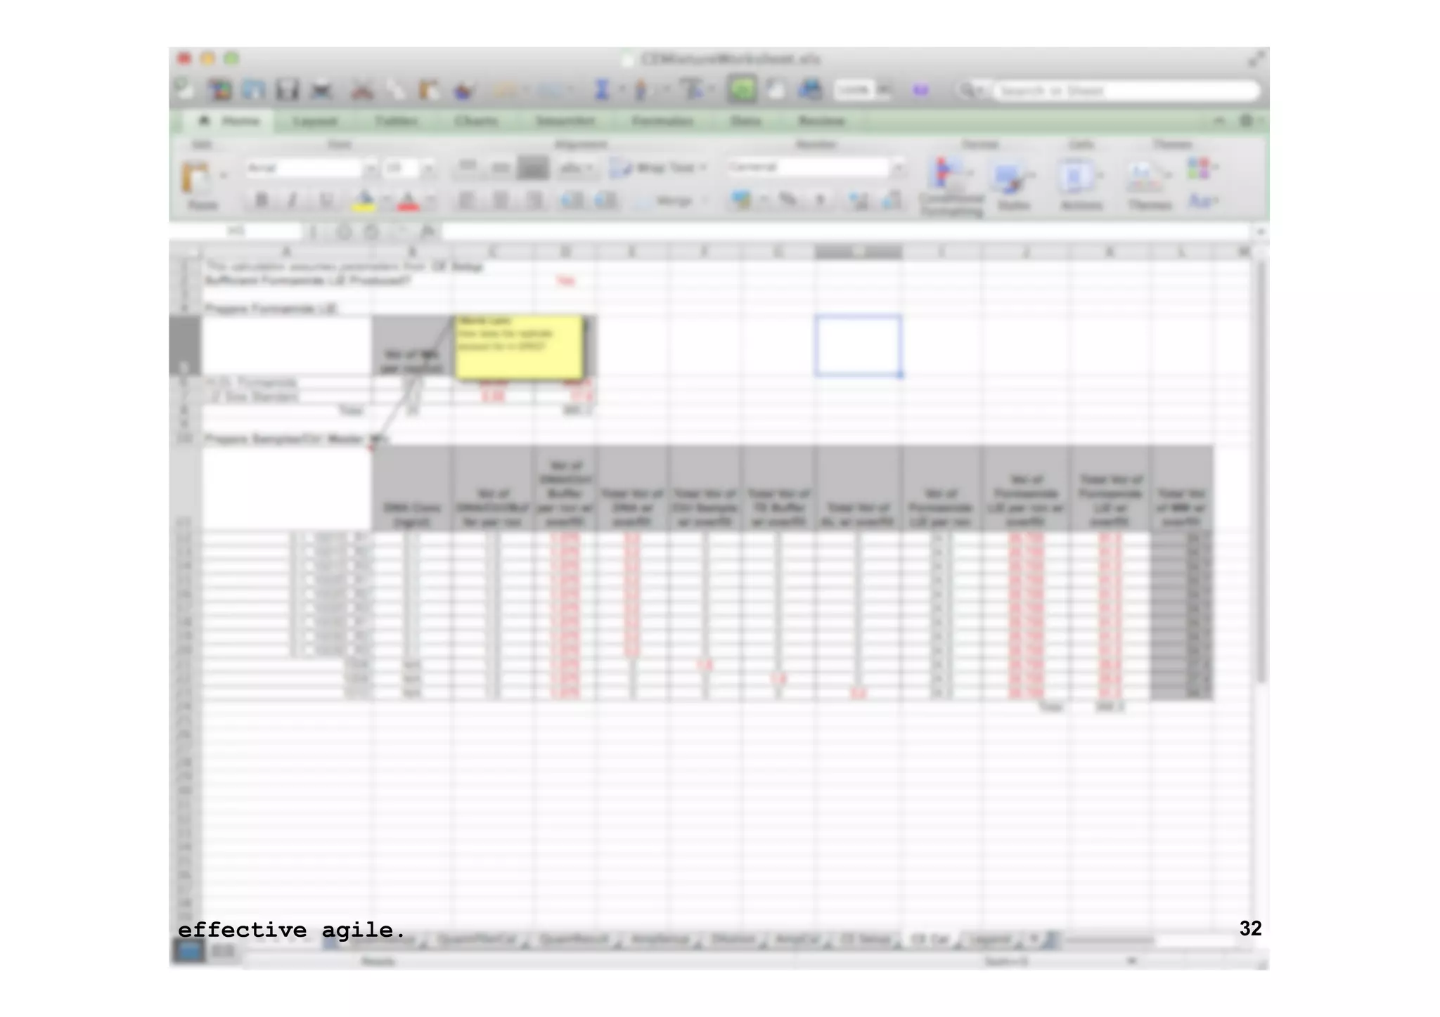Click the Wrap Text icon
Viewport: 1440px width, 1017px height.
pyautogui.click(x=622, y=167)
